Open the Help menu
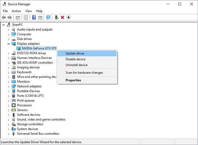This screenshot has width=198, height=145. click(x=39, y=11)
